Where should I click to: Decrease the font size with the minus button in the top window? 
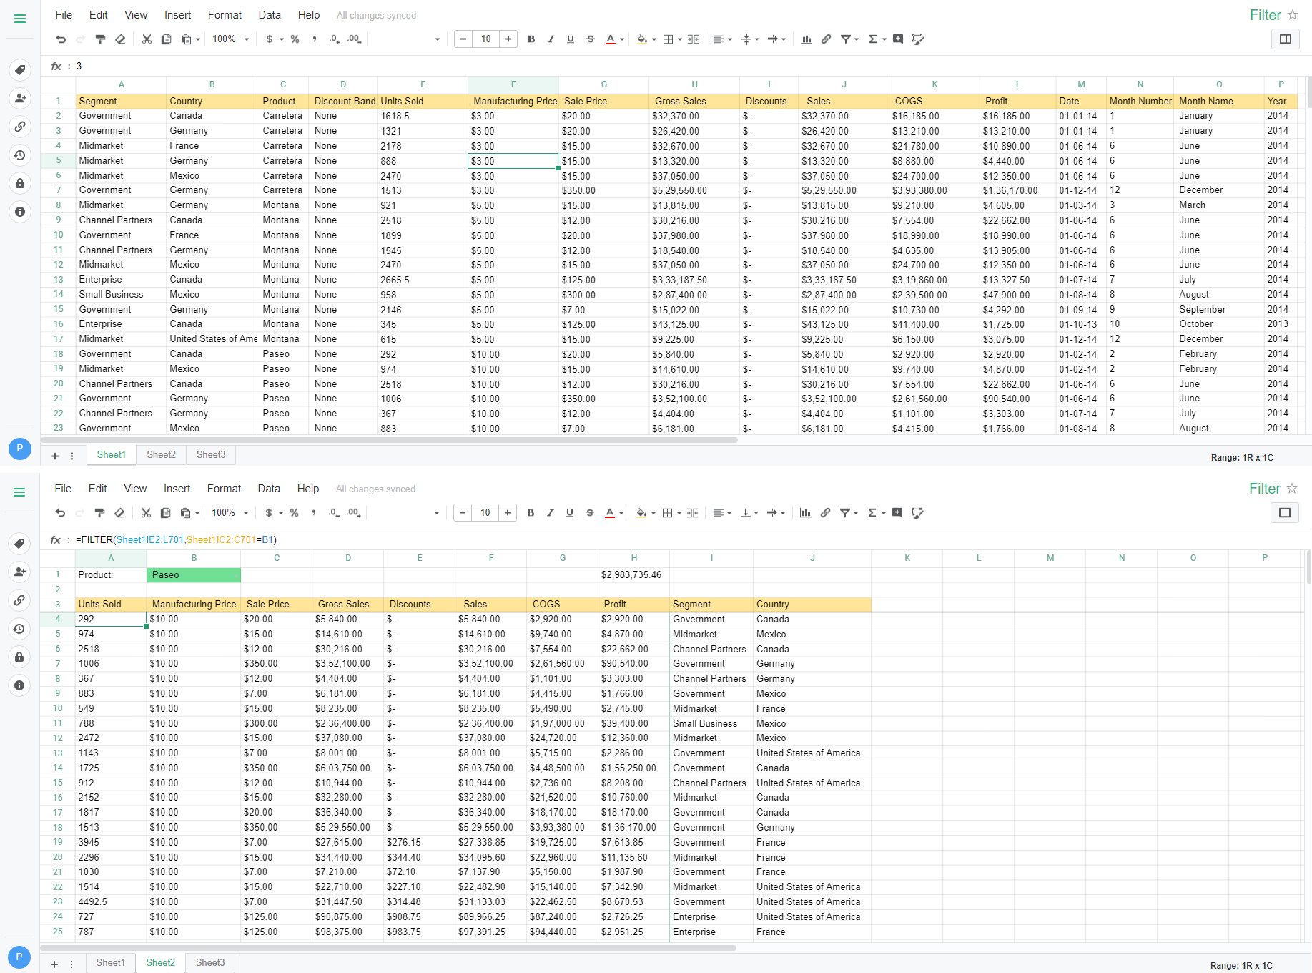463,39
